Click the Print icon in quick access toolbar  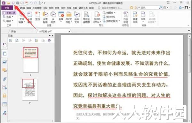click(18, 3)
